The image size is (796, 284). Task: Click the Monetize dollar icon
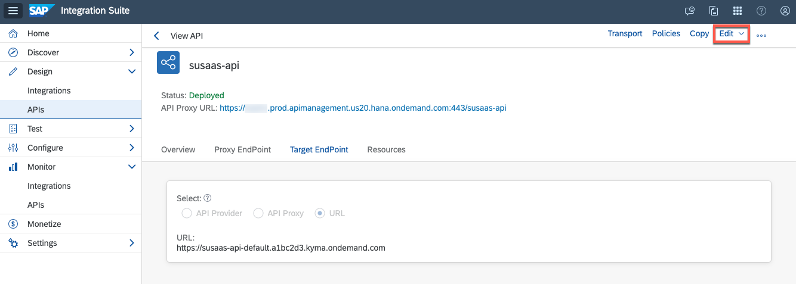[x=13, y=224]
